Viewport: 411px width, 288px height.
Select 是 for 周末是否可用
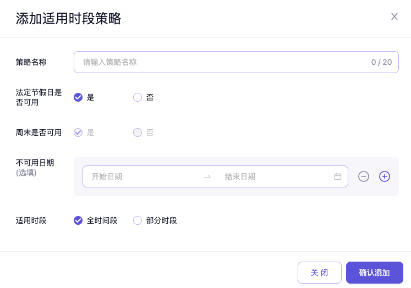click(x=78, y=132)
